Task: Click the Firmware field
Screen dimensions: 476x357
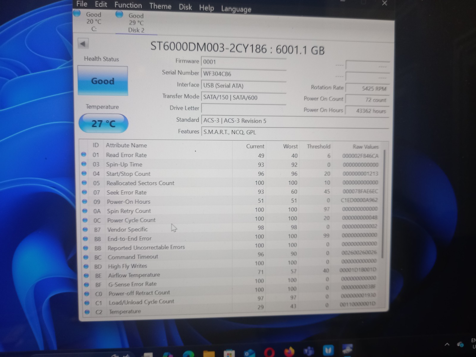Action: [x=244, y=62]
